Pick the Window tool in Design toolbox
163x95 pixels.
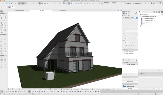pos(2,18)
